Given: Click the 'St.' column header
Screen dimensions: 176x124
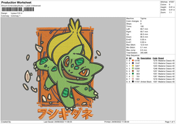Looking at the screenshot, I should coord(138,58).
